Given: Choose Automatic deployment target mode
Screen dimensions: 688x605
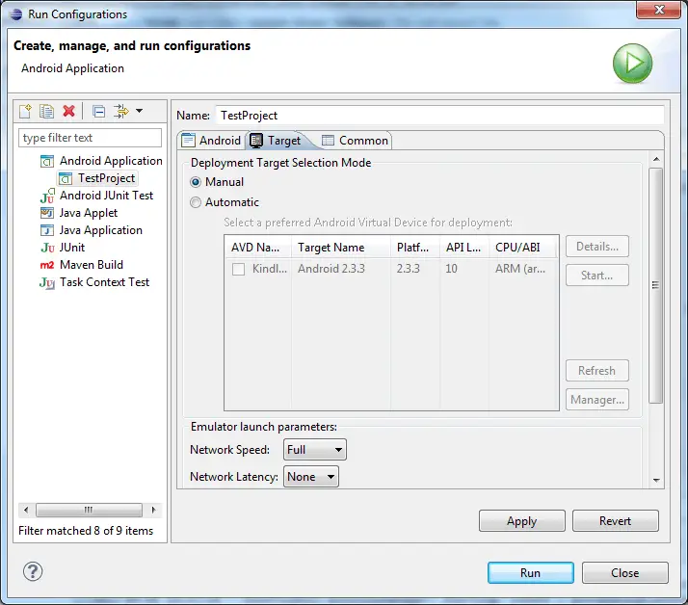Looking at the screenshot, I should [197, 202].
